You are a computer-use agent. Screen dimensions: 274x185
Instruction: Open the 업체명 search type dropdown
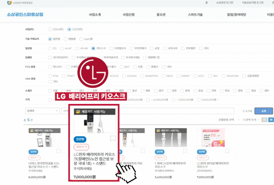pyautogui.click(x=42, y=111)
